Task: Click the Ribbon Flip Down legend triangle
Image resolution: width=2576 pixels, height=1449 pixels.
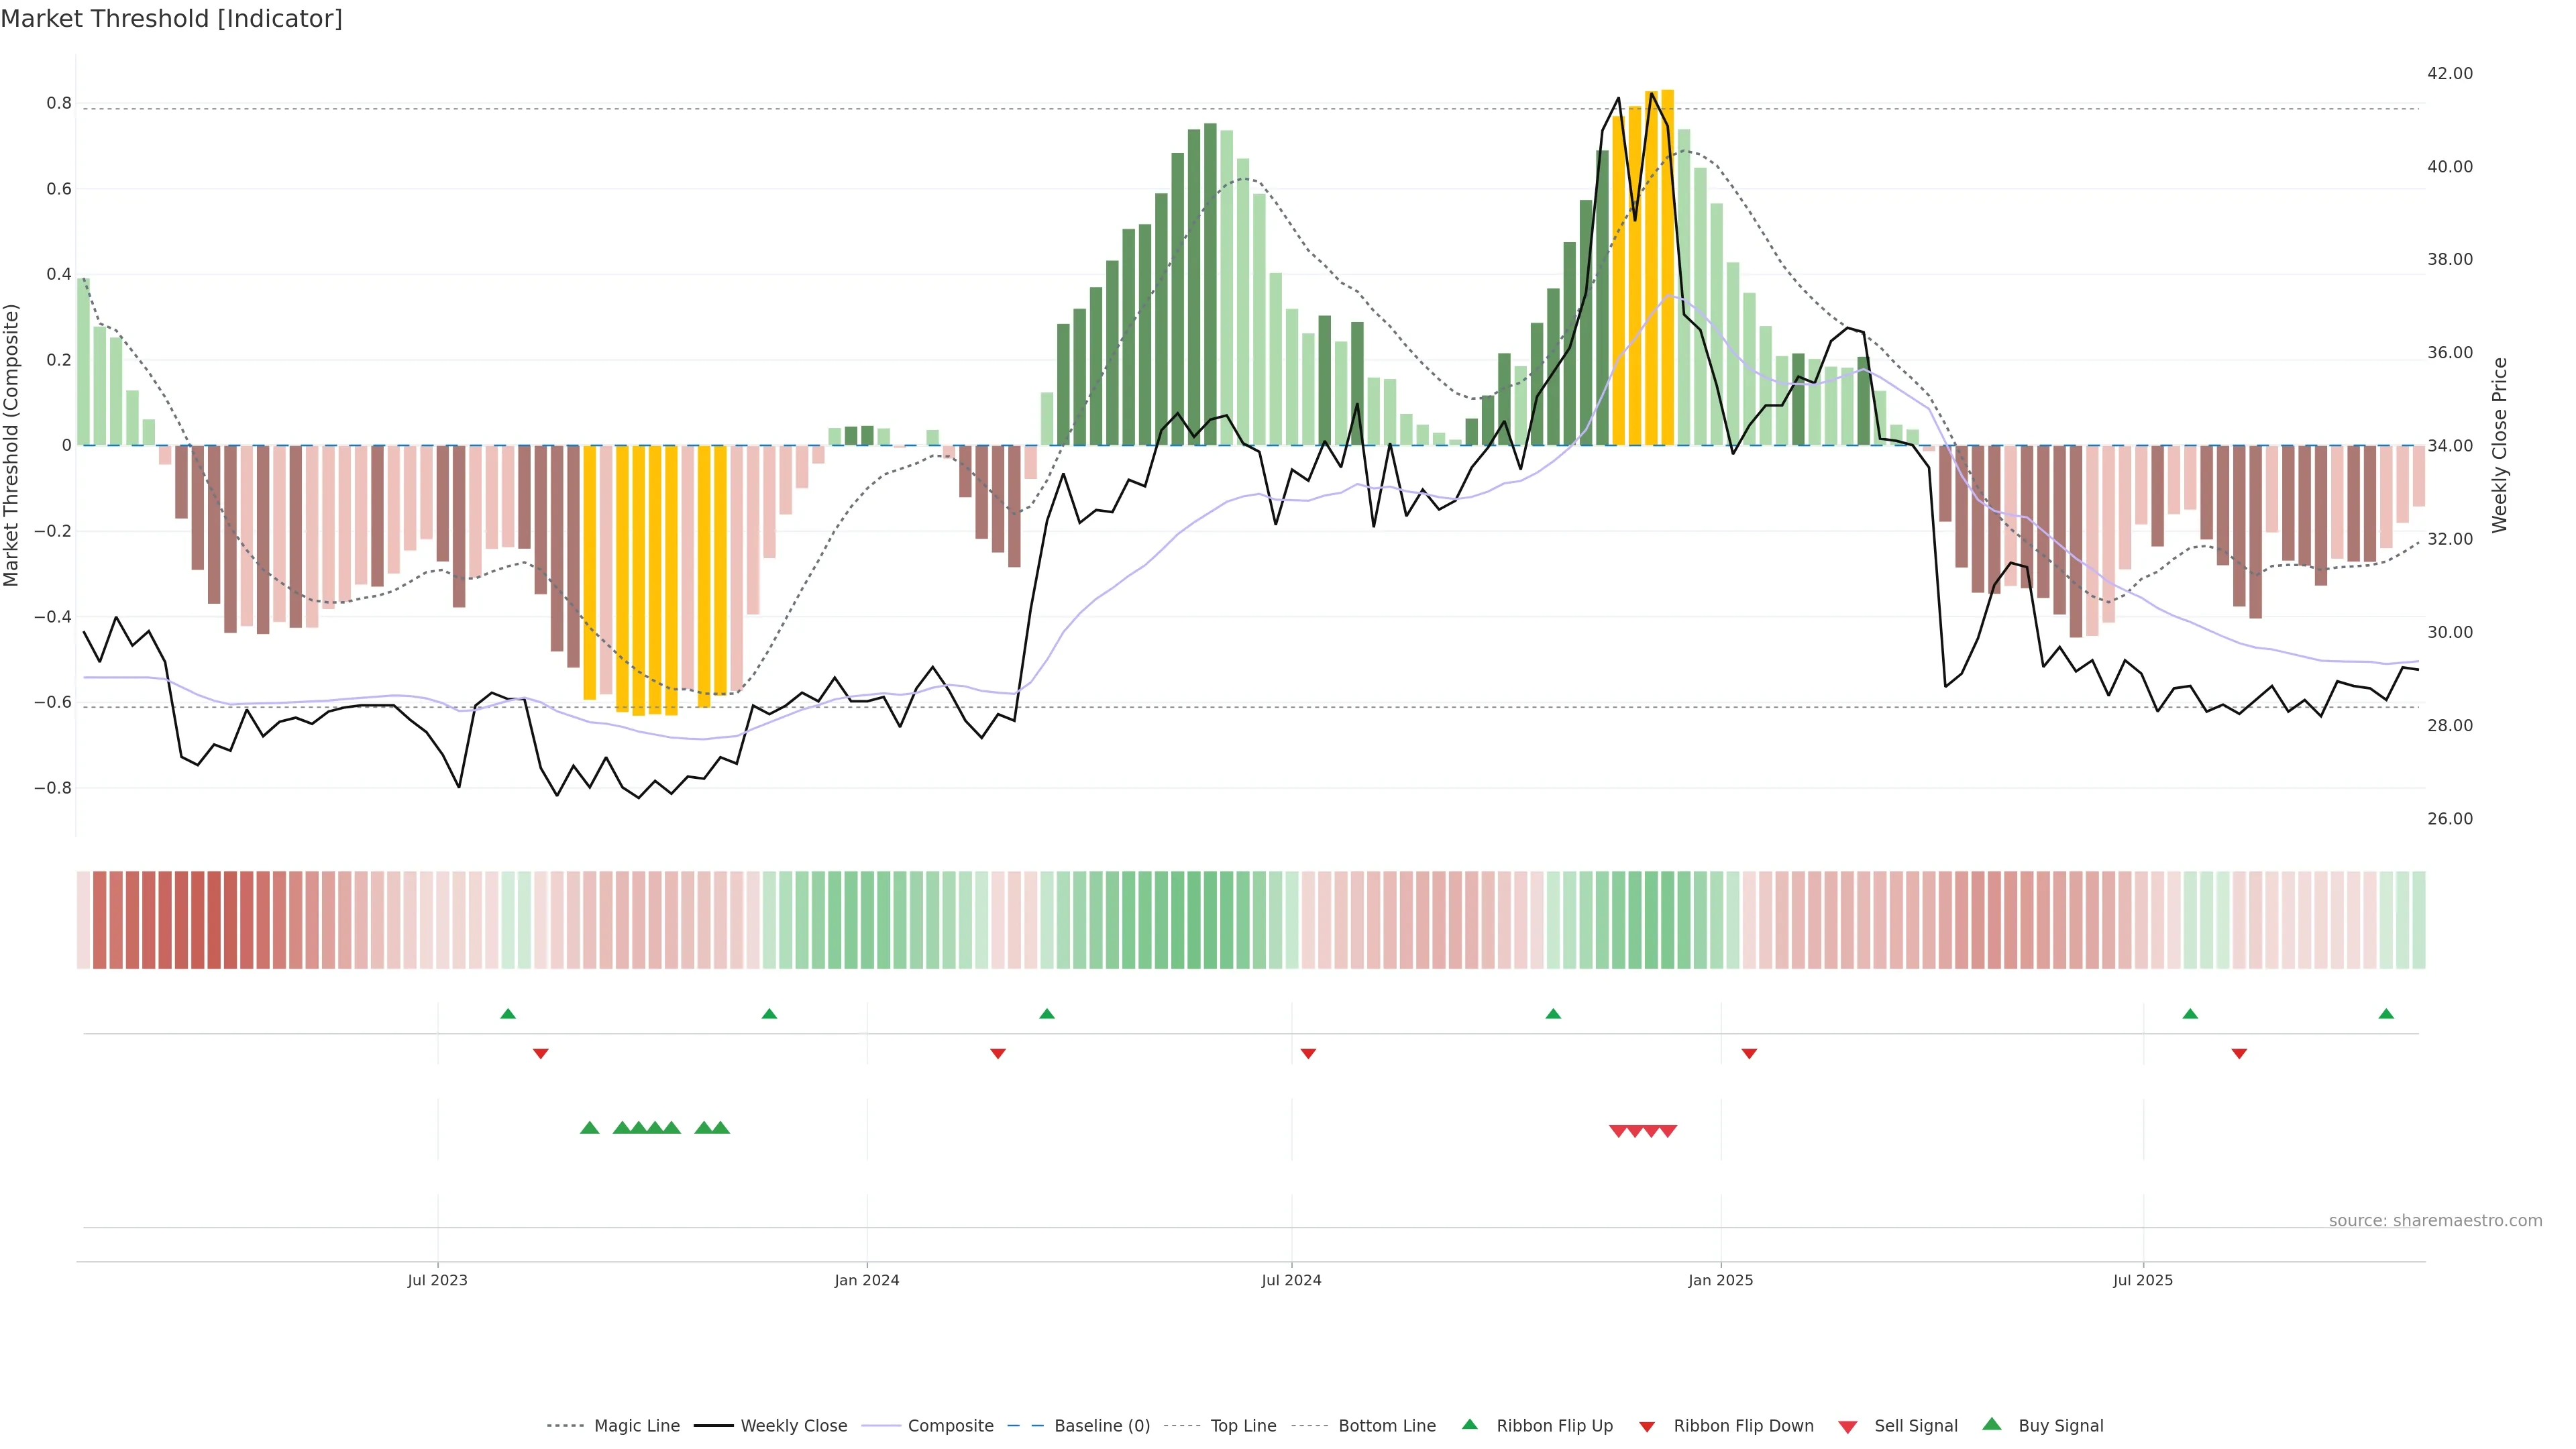Action: pos(1647,1426)
